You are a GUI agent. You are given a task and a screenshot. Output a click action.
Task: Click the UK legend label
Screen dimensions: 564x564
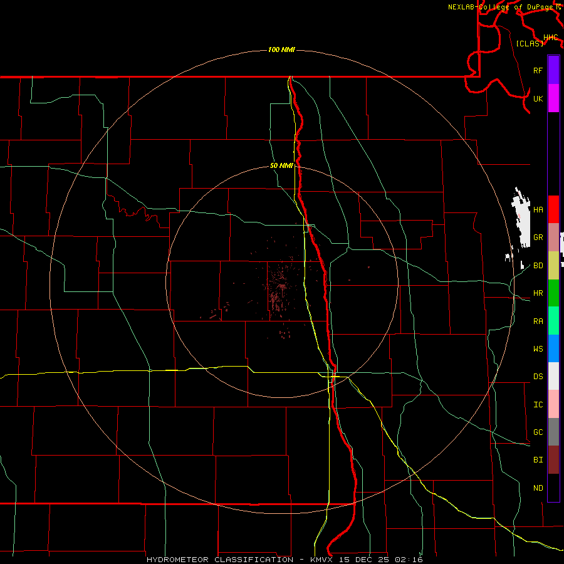pos(538,98)
